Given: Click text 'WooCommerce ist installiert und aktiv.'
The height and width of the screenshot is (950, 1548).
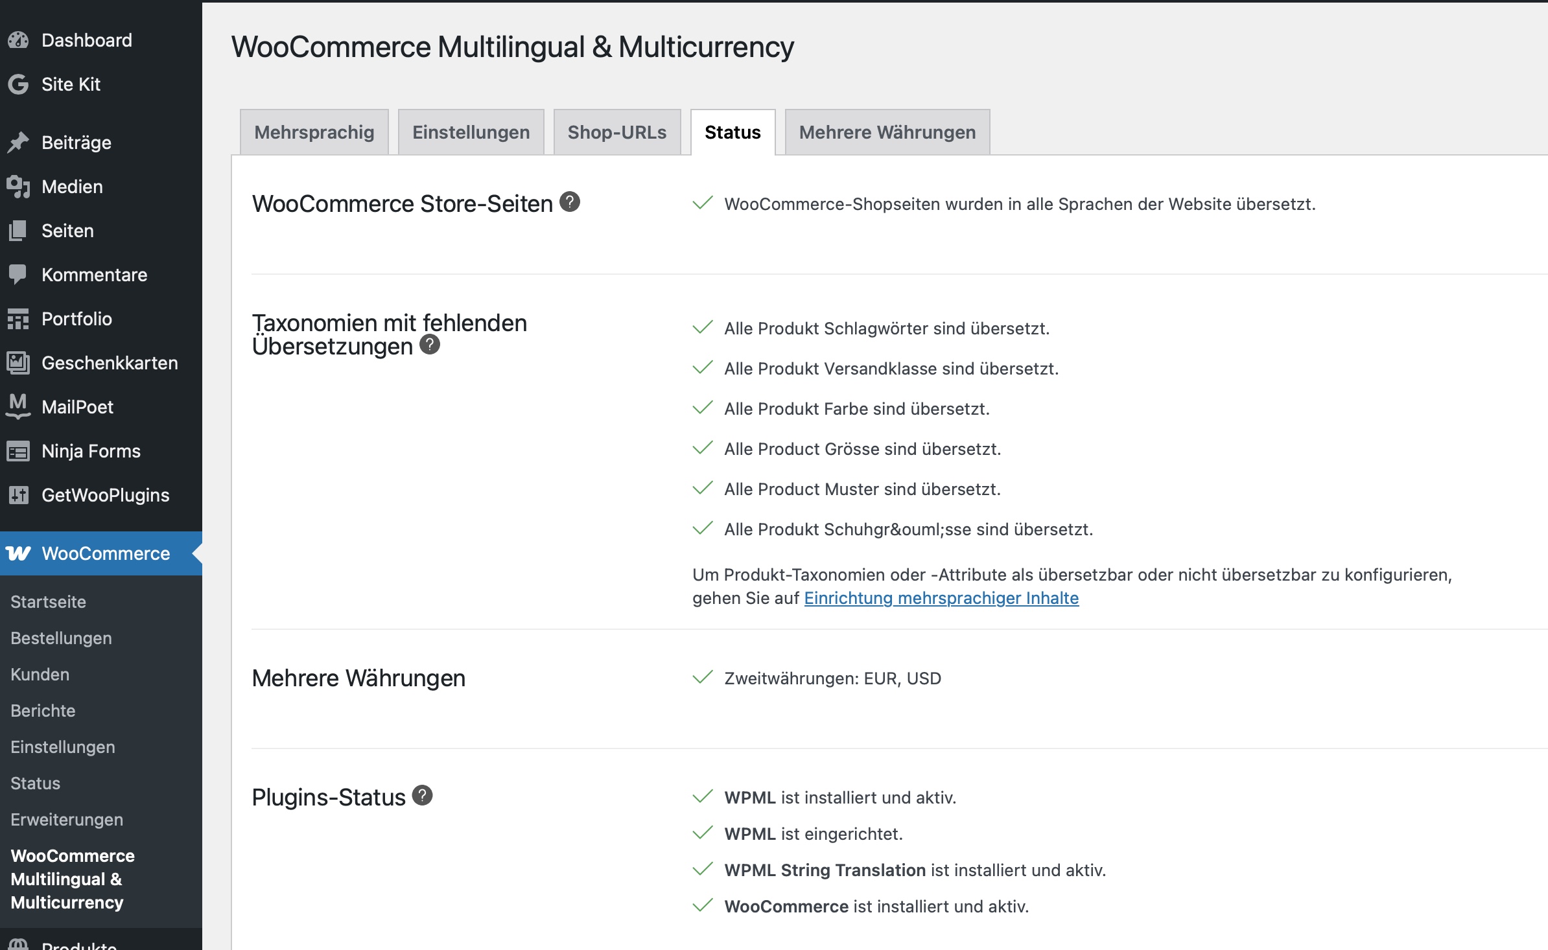Looking at the screenshot, I should coord(877,907).
